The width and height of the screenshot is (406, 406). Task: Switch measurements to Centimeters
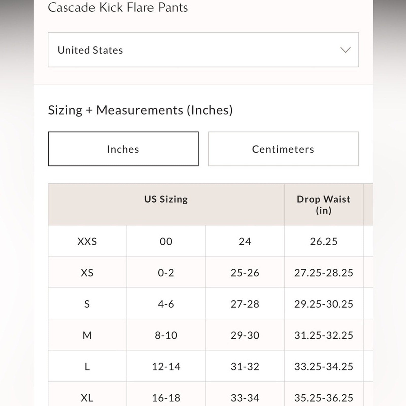(x=283, y=149)
